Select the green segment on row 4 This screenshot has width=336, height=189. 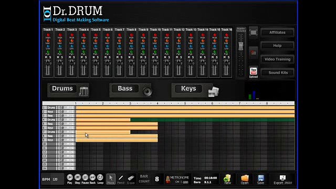(212, 120)
